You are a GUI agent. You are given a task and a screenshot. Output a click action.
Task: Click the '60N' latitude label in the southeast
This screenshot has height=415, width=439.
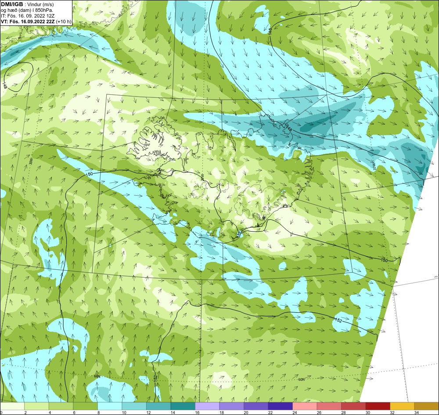tap(301, 379)
